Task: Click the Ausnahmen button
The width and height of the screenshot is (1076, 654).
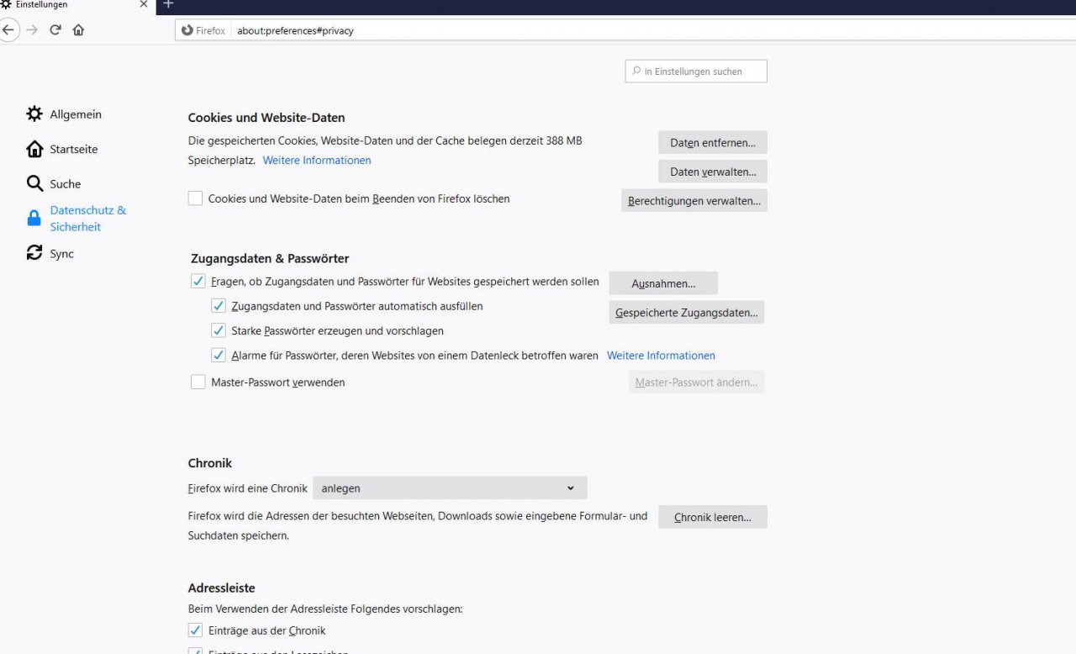Action: coord(663,283)
